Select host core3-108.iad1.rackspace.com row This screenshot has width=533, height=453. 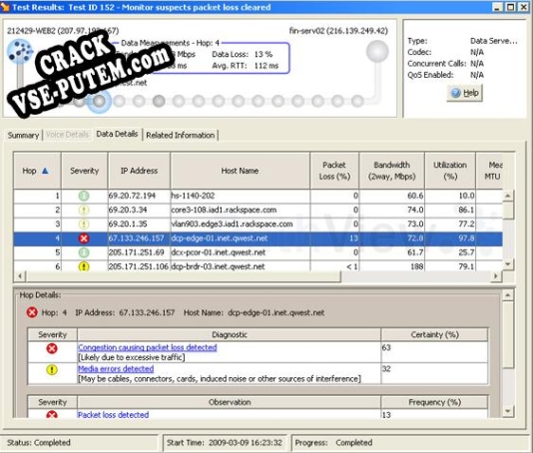click(258, 210)
